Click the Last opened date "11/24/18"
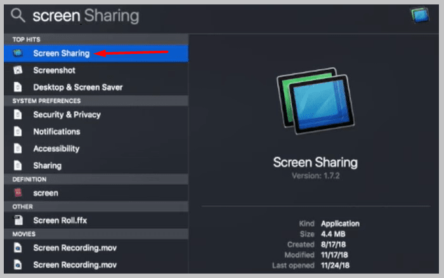The image size is (444, 278). click(336, 265)
